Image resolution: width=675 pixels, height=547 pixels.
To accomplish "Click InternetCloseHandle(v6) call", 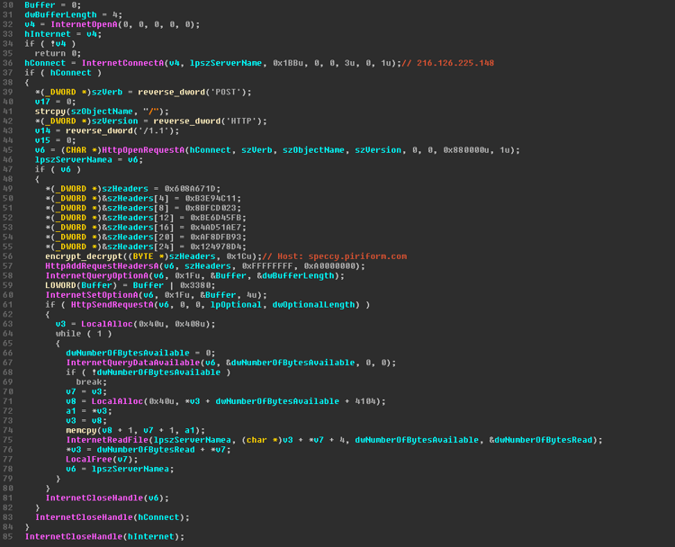I will coord(107,498).
